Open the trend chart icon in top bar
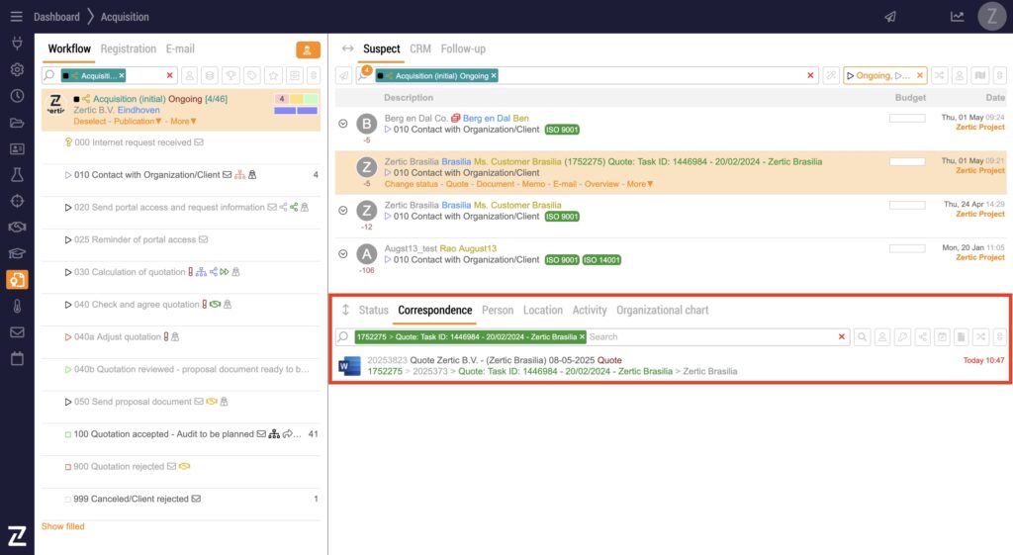 pyautogui.click(x=957, y=17)
